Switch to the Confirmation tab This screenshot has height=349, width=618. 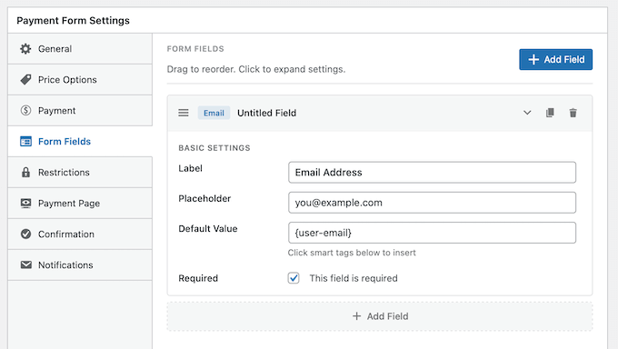80,234
